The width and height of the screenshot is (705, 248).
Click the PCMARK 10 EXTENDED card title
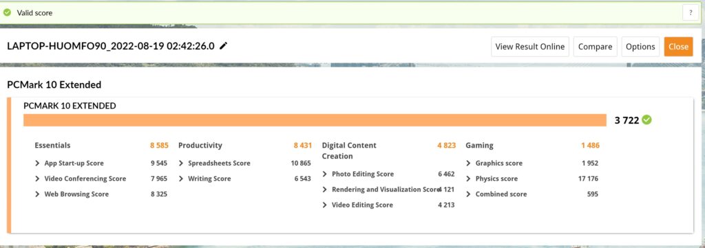pos(70,106)
